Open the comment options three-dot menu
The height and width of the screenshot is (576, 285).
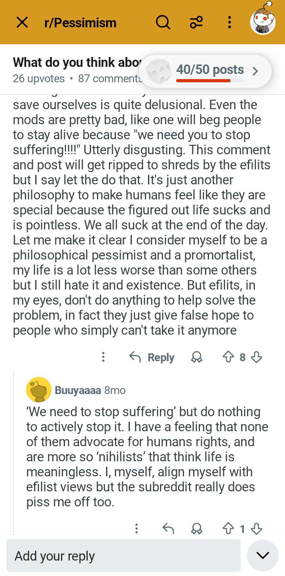(x=103, y=357)
